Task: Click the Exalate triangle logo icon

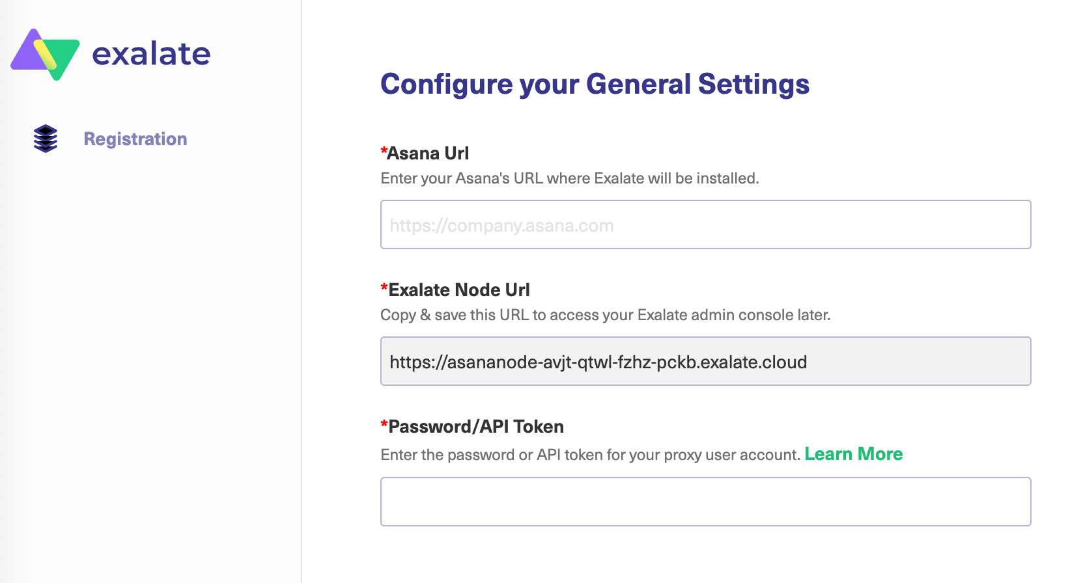Action: coord(45,54)
